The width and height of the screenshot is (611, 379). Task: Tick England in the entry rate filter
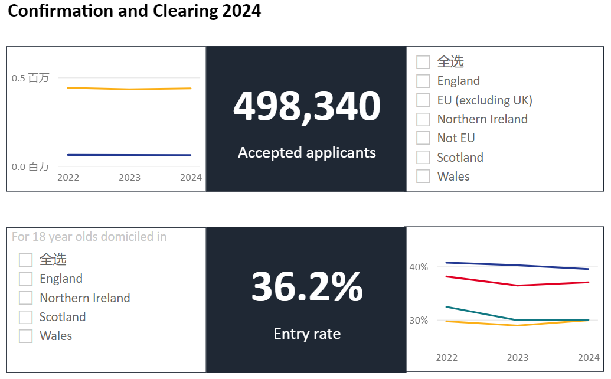(26, 279)
